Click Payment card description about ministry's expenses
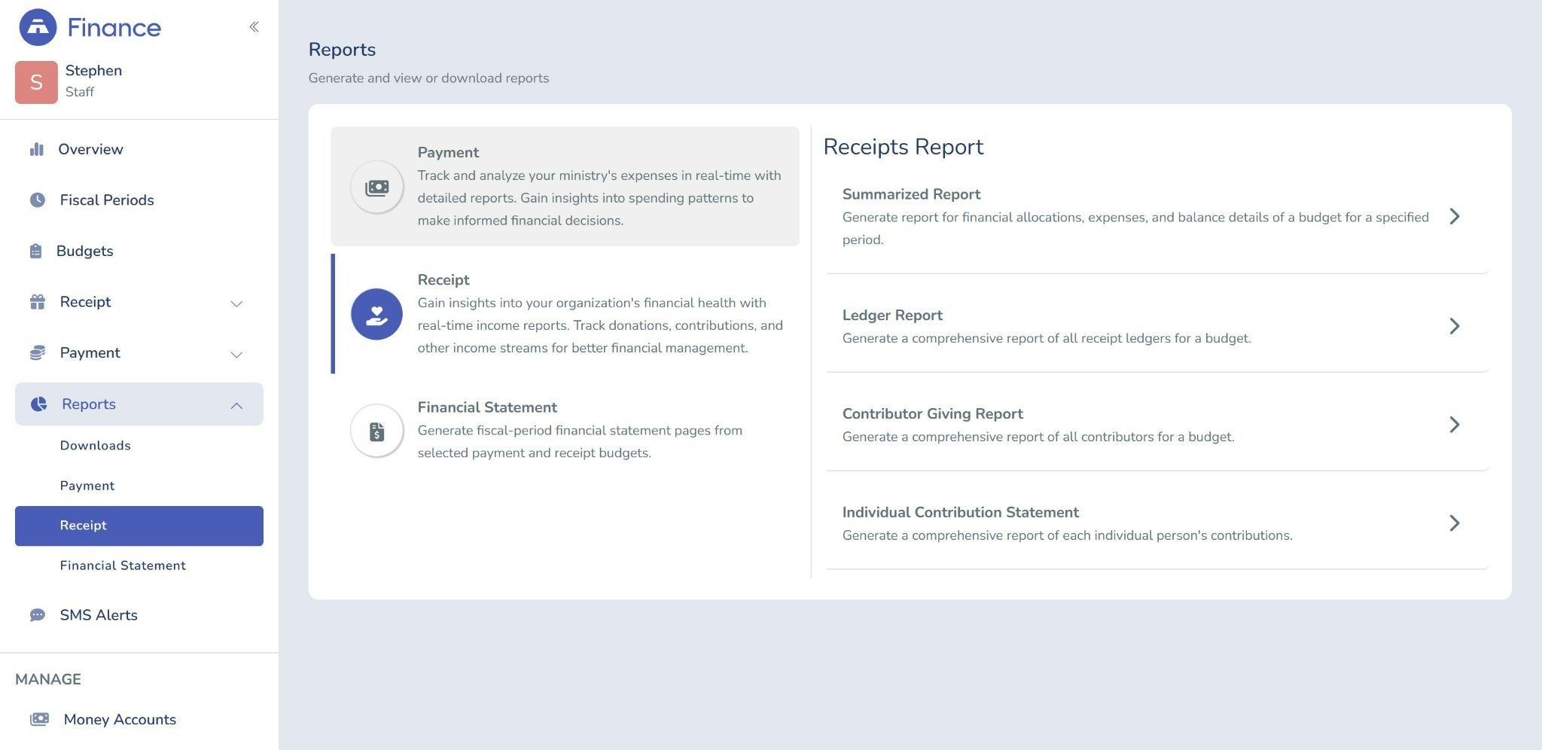 coord(599,198)
